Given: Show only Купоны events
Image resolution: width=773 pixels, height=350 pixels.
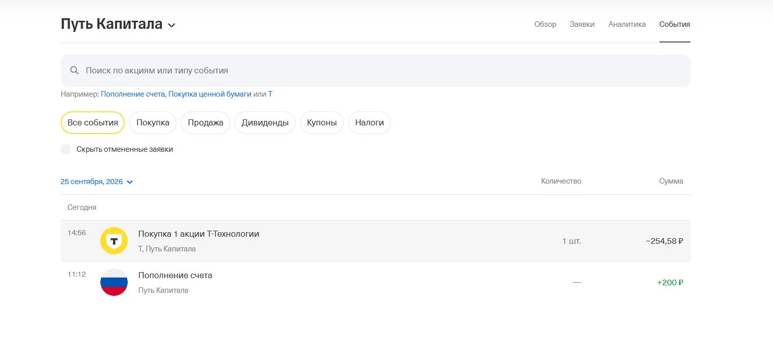Looking at the screenshot, I should tap(322, 122).
